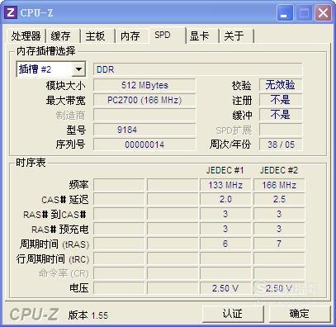Viewport: 336px width, 327px height.
Task: Select the week/year value 38 / 05
Action: (x=281, y=145)
